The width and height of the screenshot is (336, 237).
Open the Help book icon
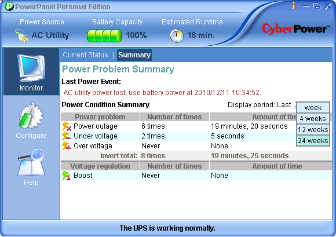31,163
